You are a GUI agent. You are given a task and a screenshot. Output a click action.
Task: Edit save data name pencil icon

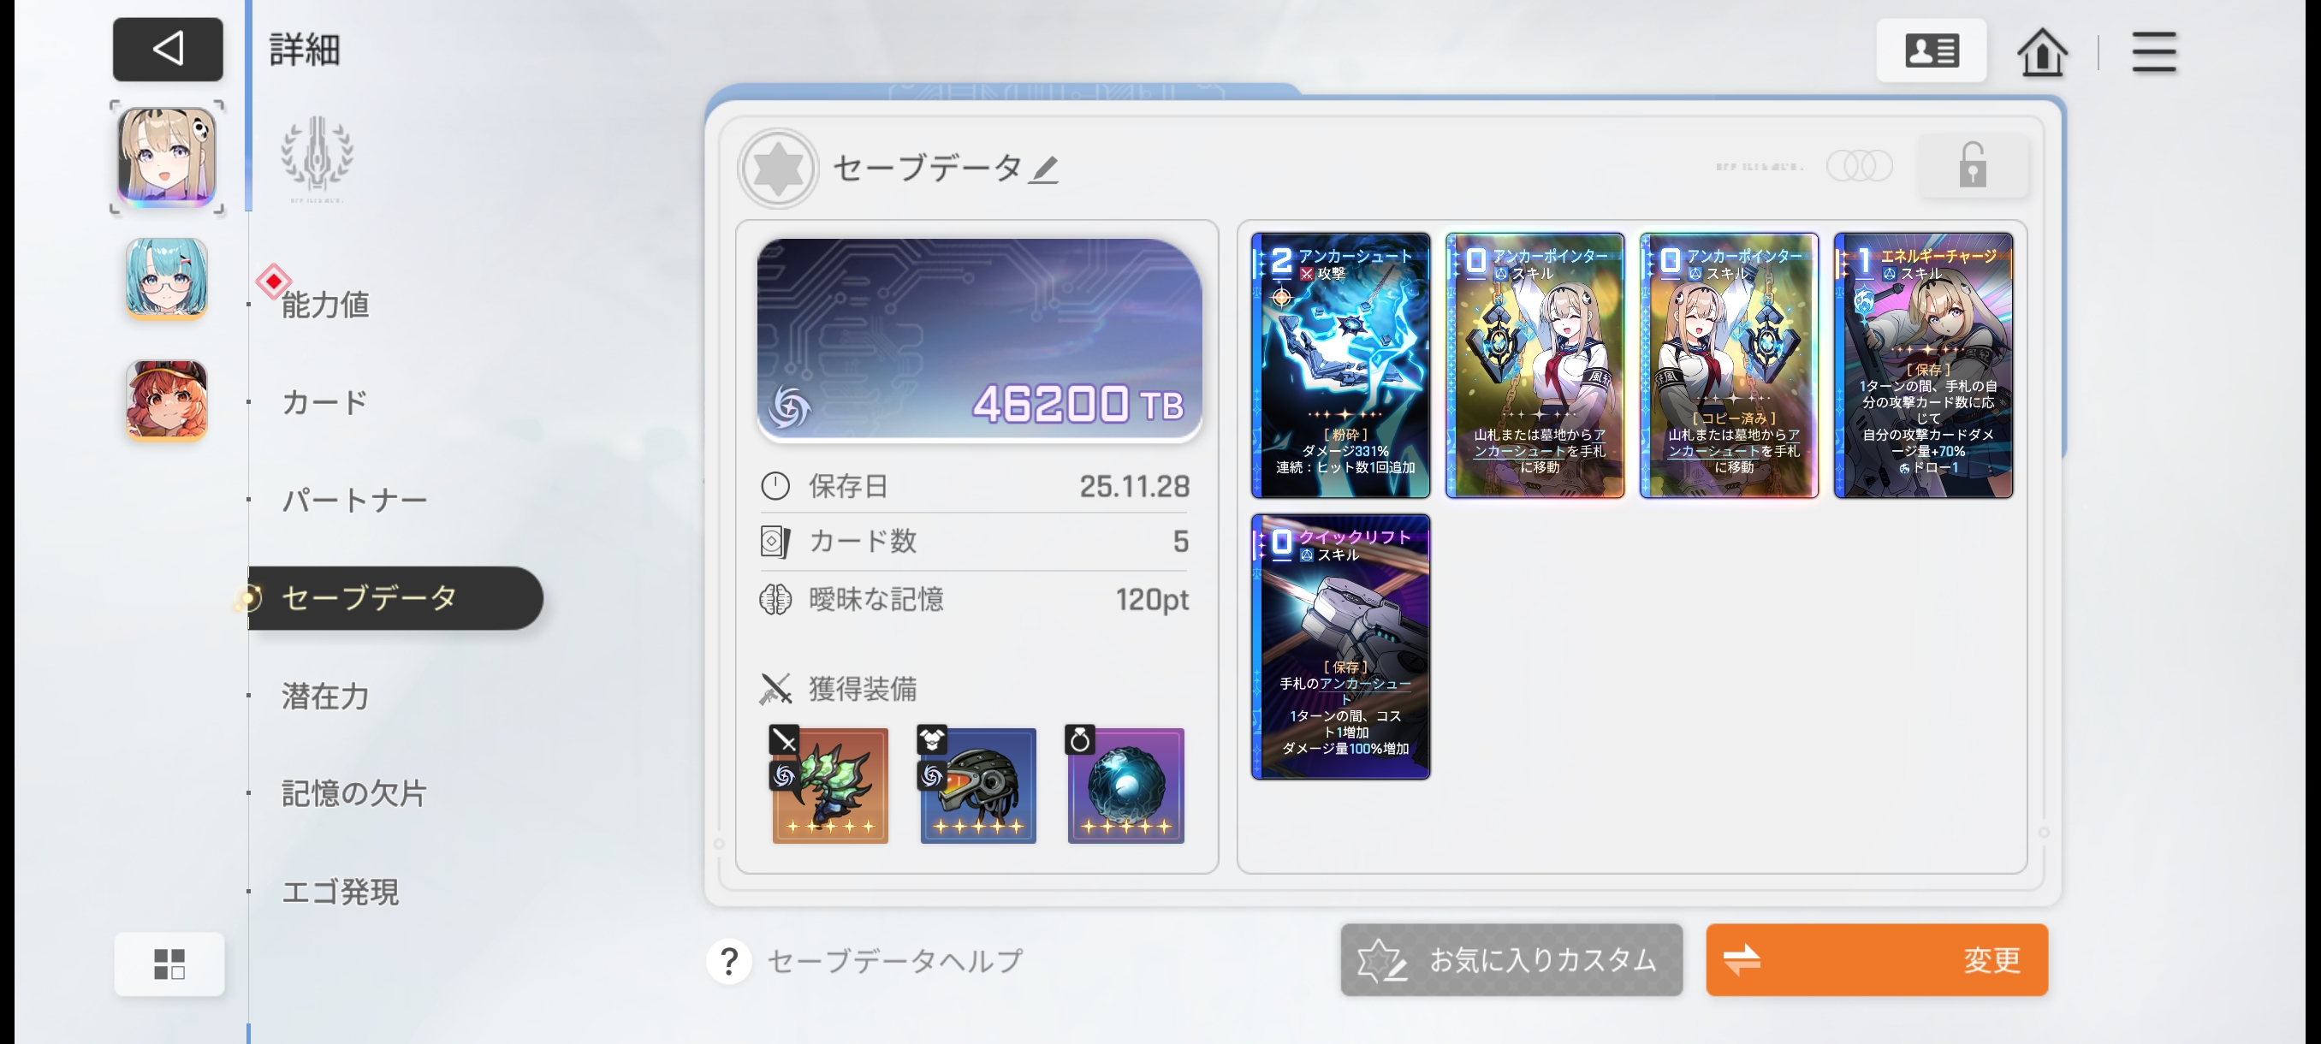(x=1044, y=169)
